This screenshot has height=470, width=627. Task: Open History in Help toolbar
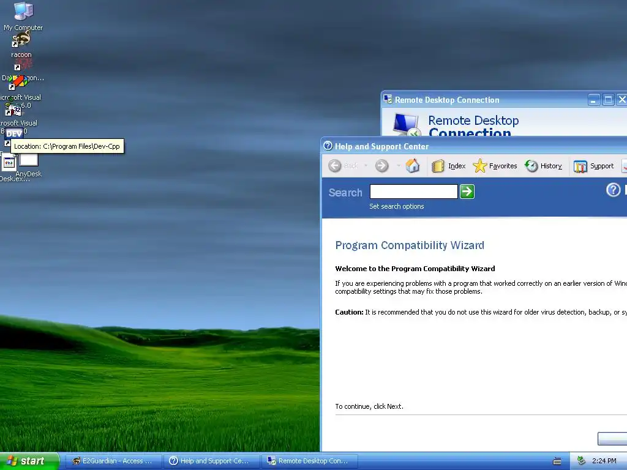coord(544,166)
